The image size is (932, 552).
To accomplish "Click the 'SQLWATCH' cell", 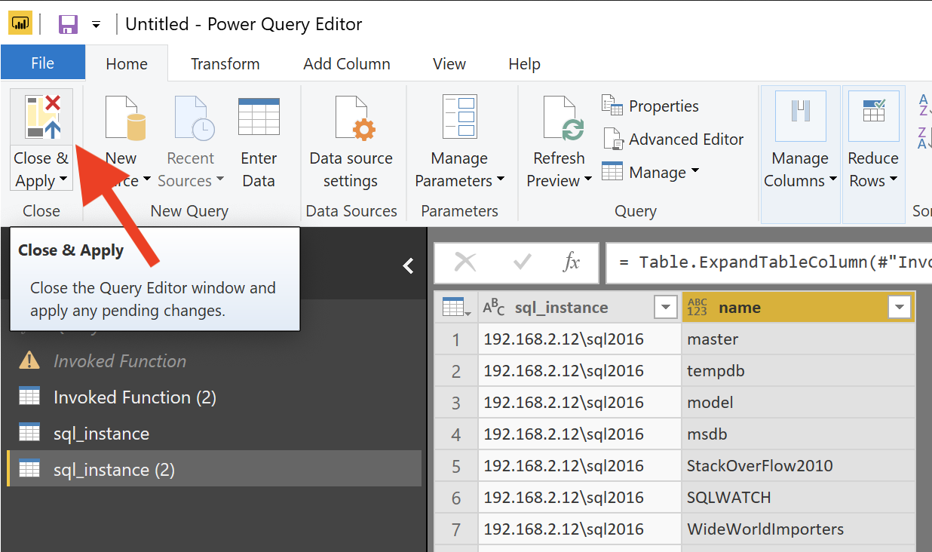I will 799,498.
